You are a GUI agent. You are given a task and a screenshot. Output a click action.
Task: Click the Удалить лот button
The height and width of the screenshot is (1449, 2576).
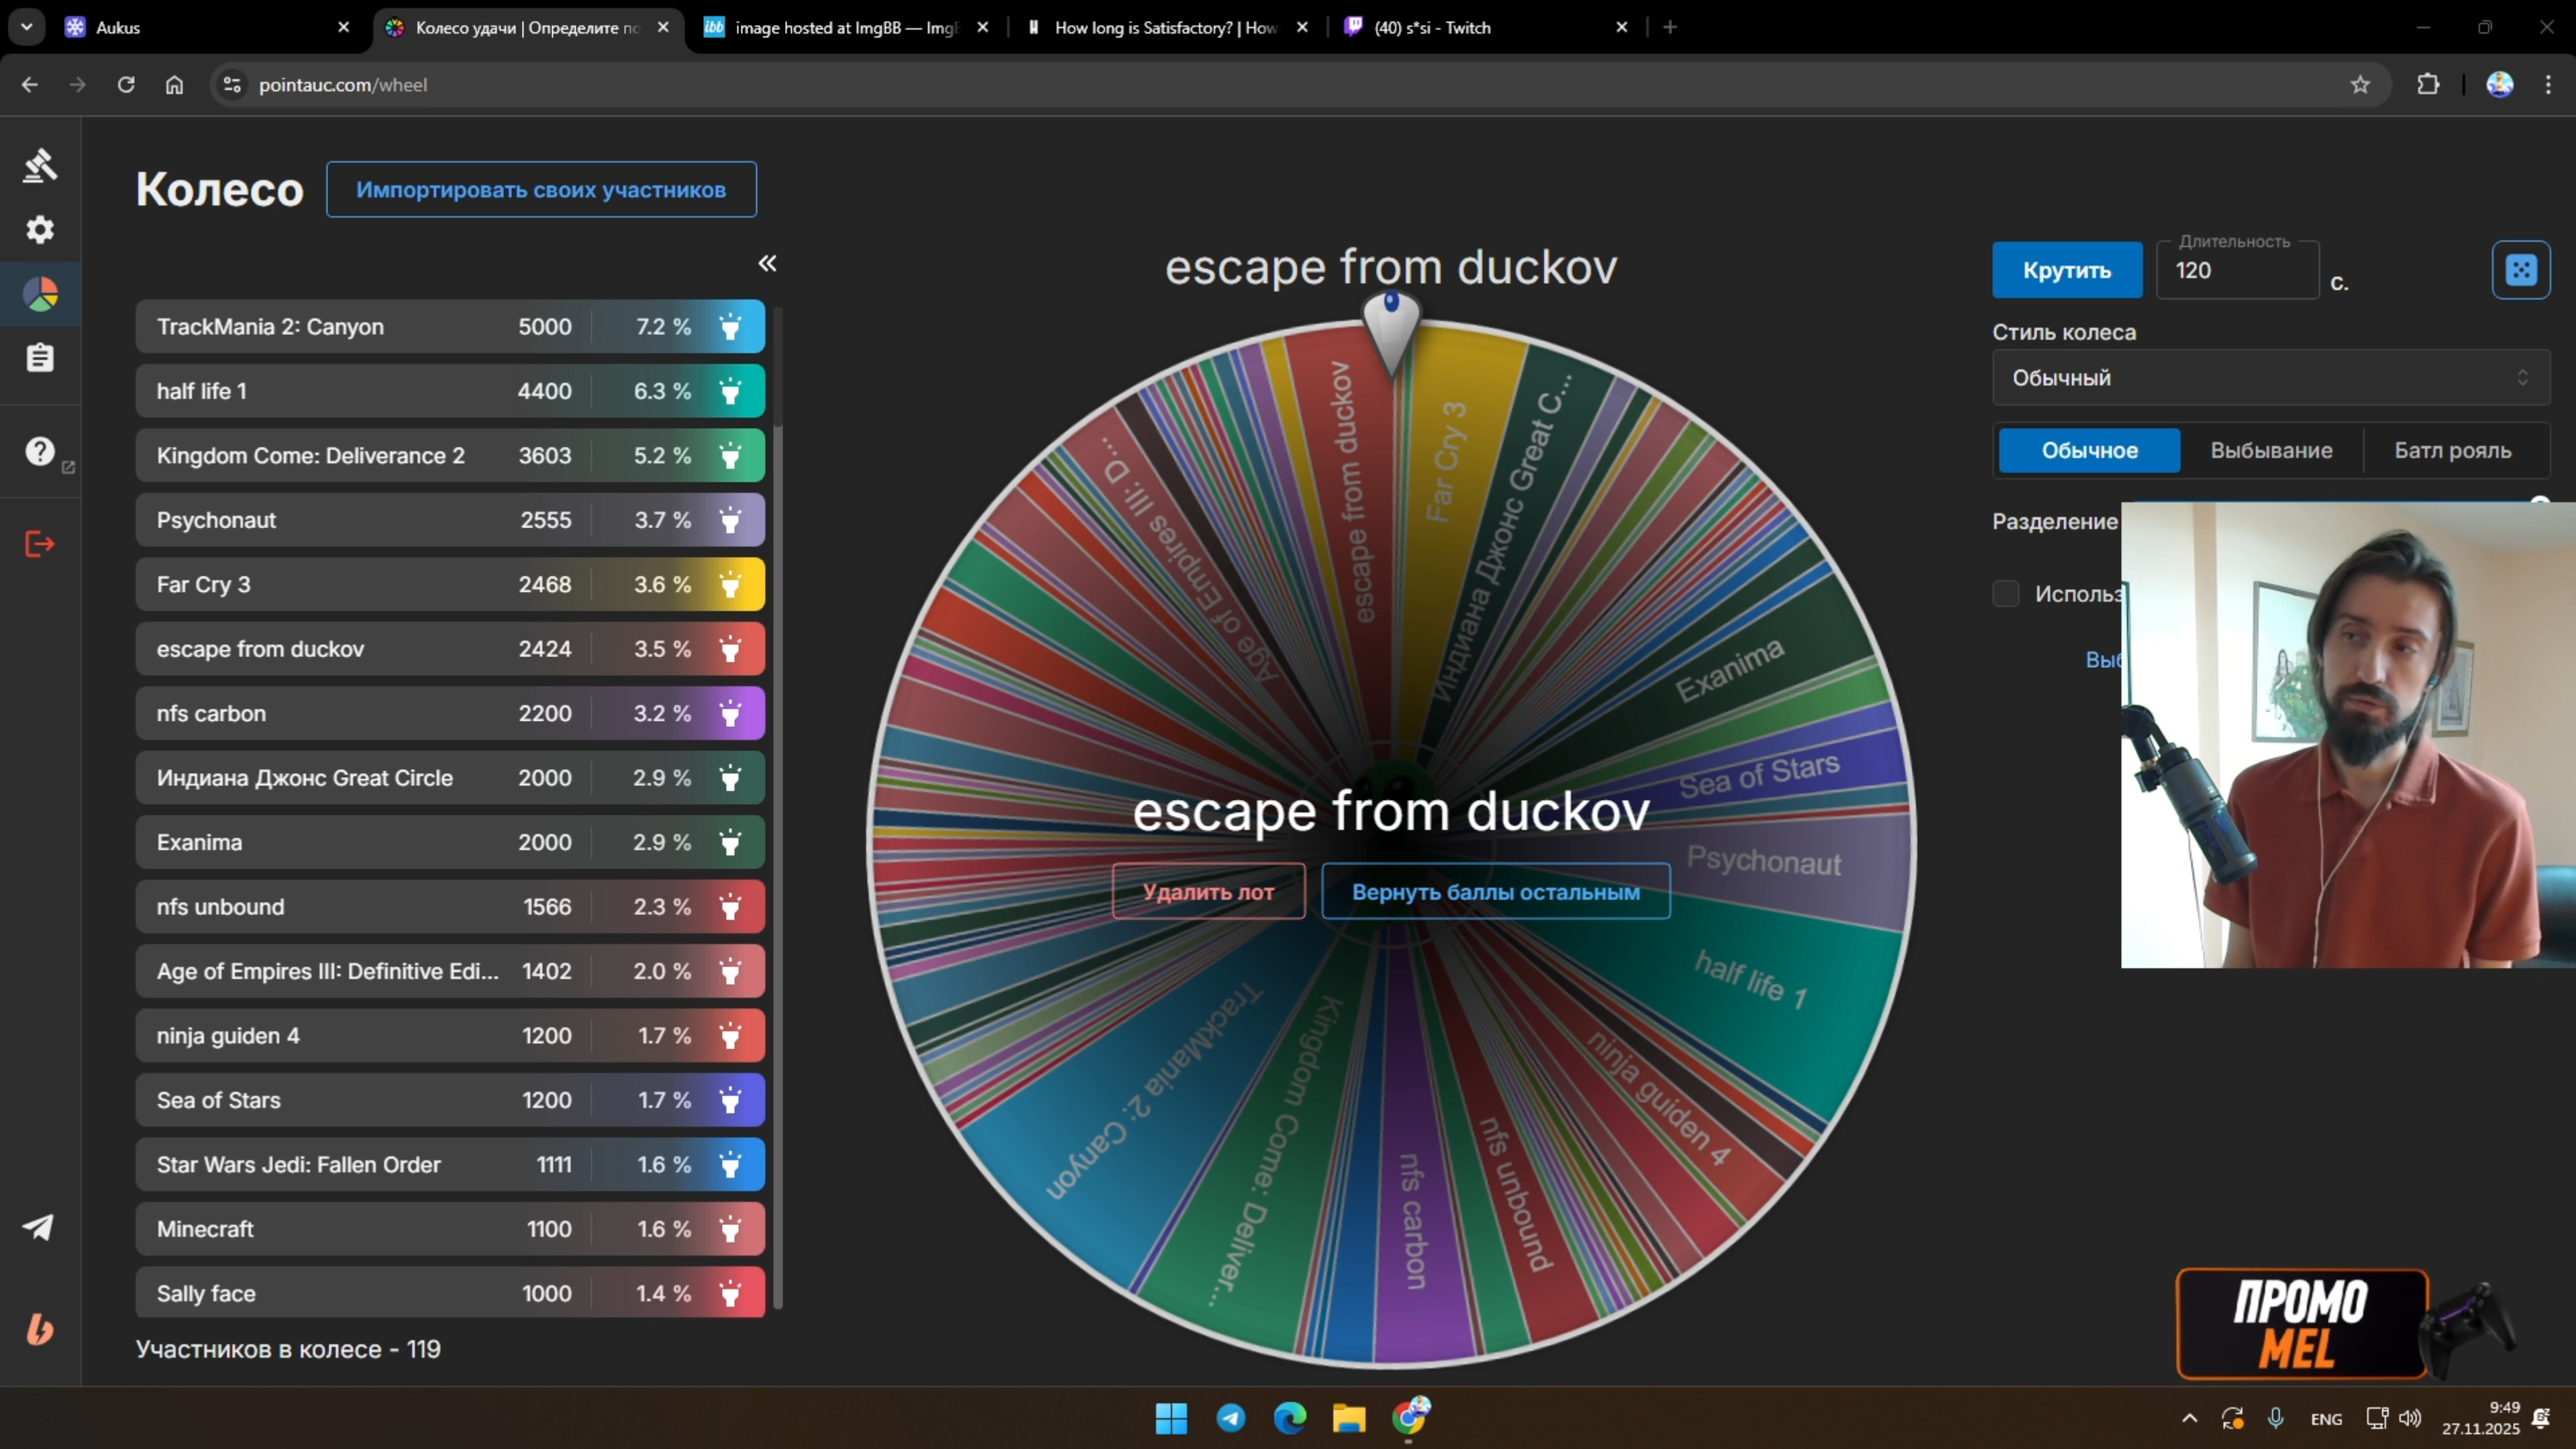tap(1208, 892)
